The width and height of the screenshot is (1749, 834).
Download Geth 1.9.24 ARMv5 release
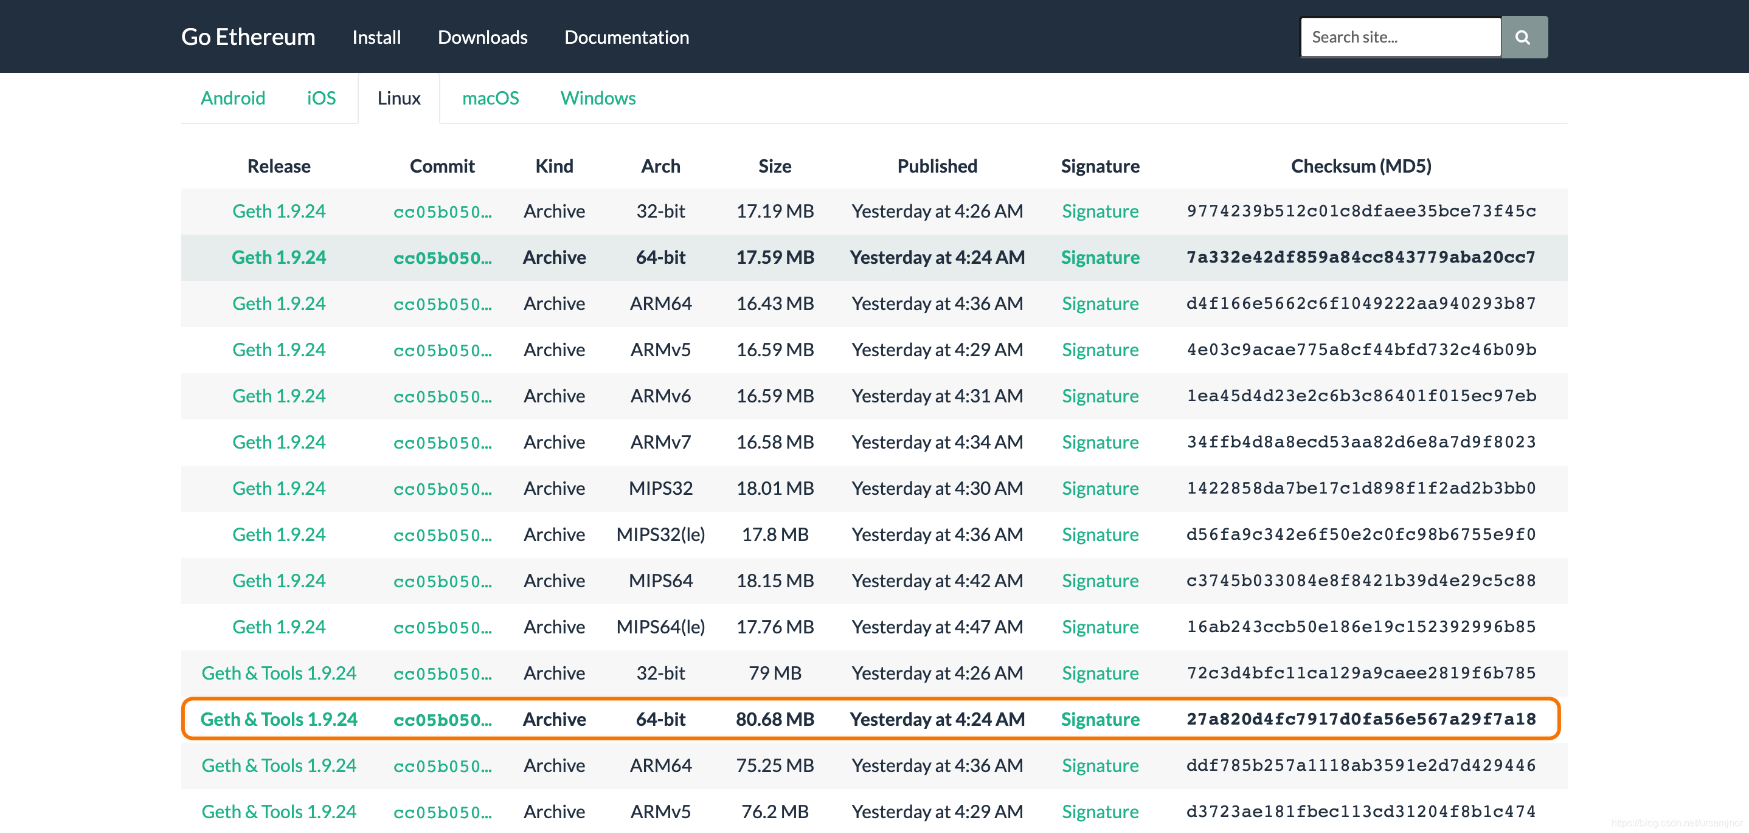[279, 350]
